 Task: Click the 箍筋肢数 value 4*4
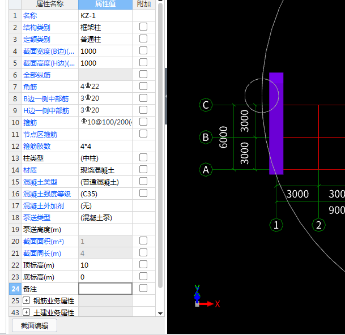tap(105, 146)
